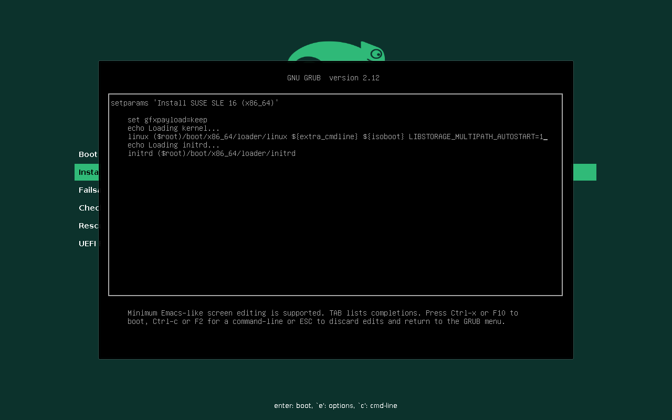This screenshot has height=420, width=672.
Task: Click the bottom enter: boot hint text
Action: click(335, 405)
